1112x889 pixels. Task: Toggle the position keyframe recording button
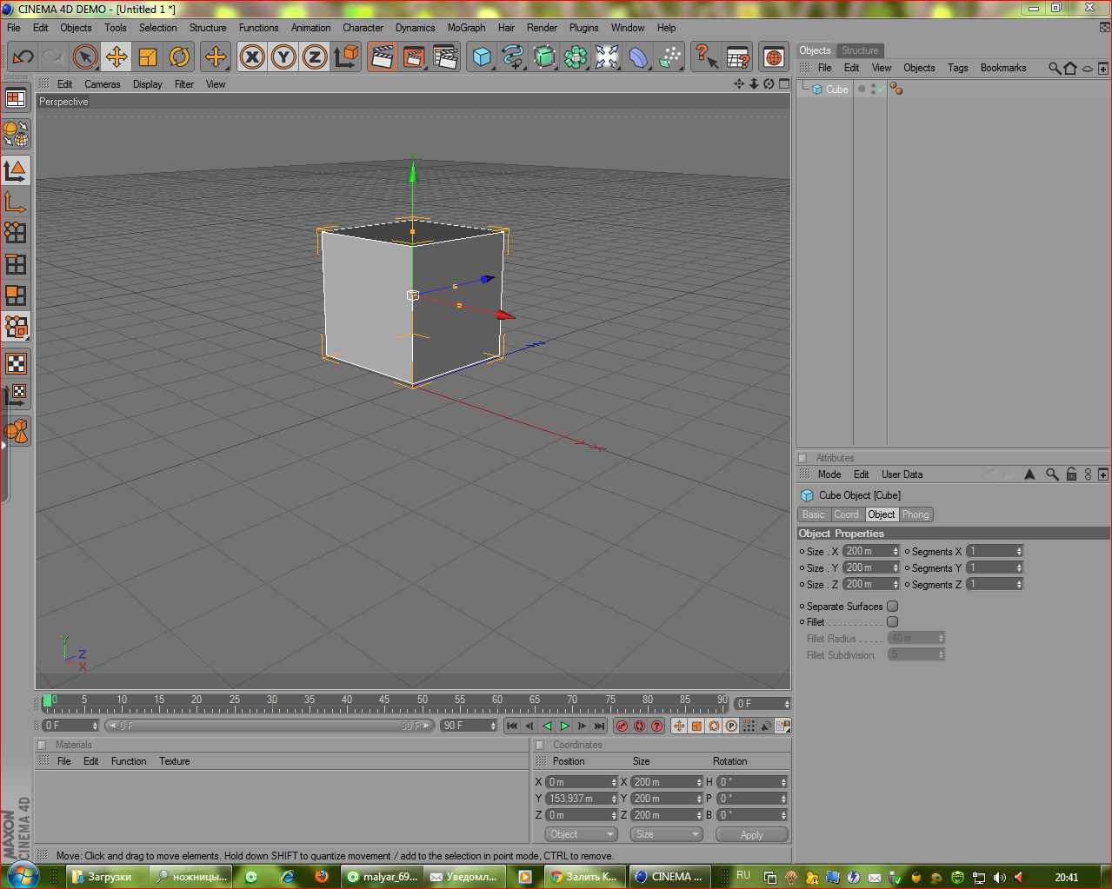click(x=679, y=726)
